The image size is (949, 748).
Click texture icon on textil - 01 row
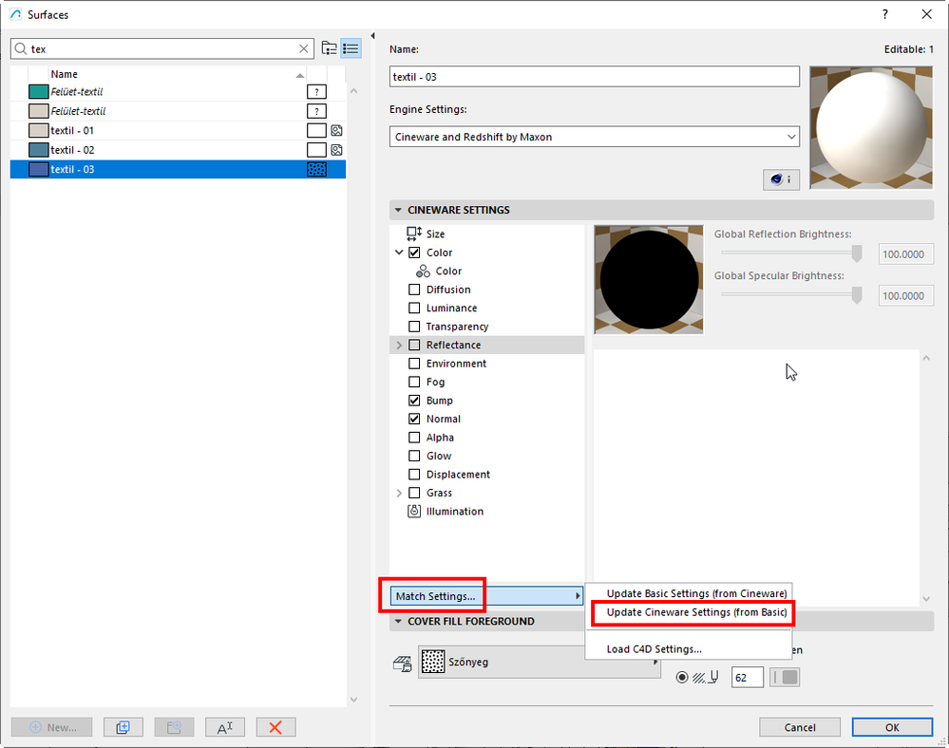point(337,131)
